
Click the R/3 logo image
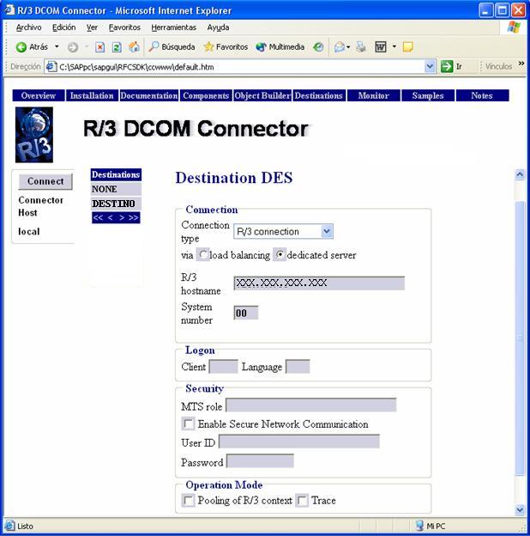(x=34, y=135)
